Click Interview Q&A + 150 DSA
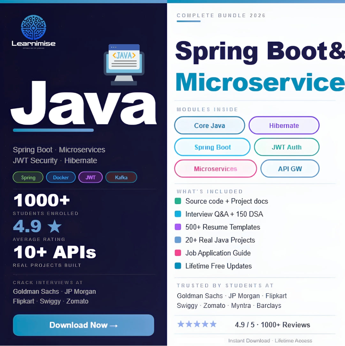 coord(224,214)
